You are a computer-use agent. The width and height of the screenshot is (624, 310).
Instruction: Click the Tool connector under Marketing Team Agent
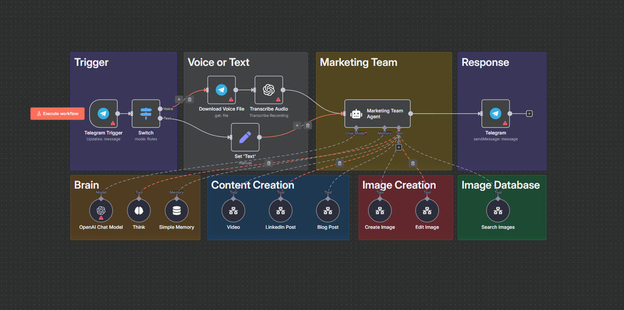398,127
